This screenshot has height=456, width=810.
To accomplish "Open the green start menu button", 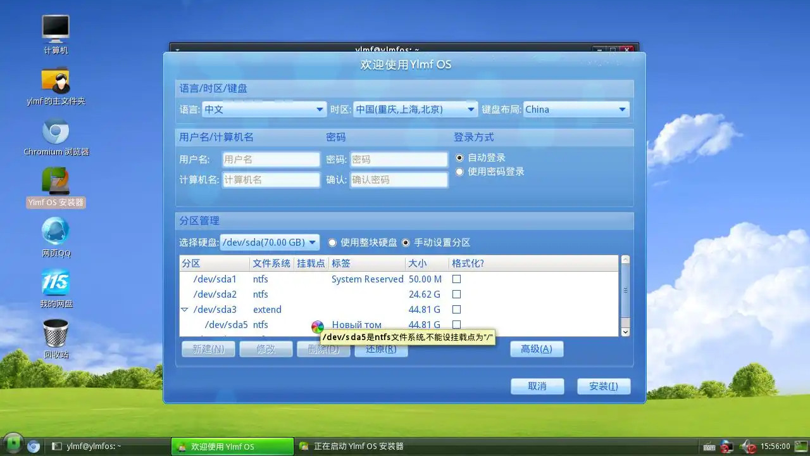I will coord(13,445).
